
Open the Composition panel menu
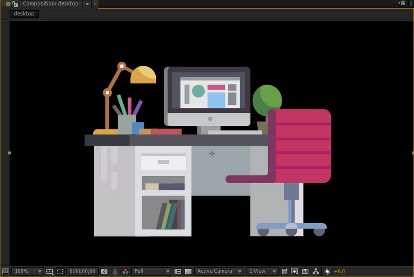coord(402,4)
